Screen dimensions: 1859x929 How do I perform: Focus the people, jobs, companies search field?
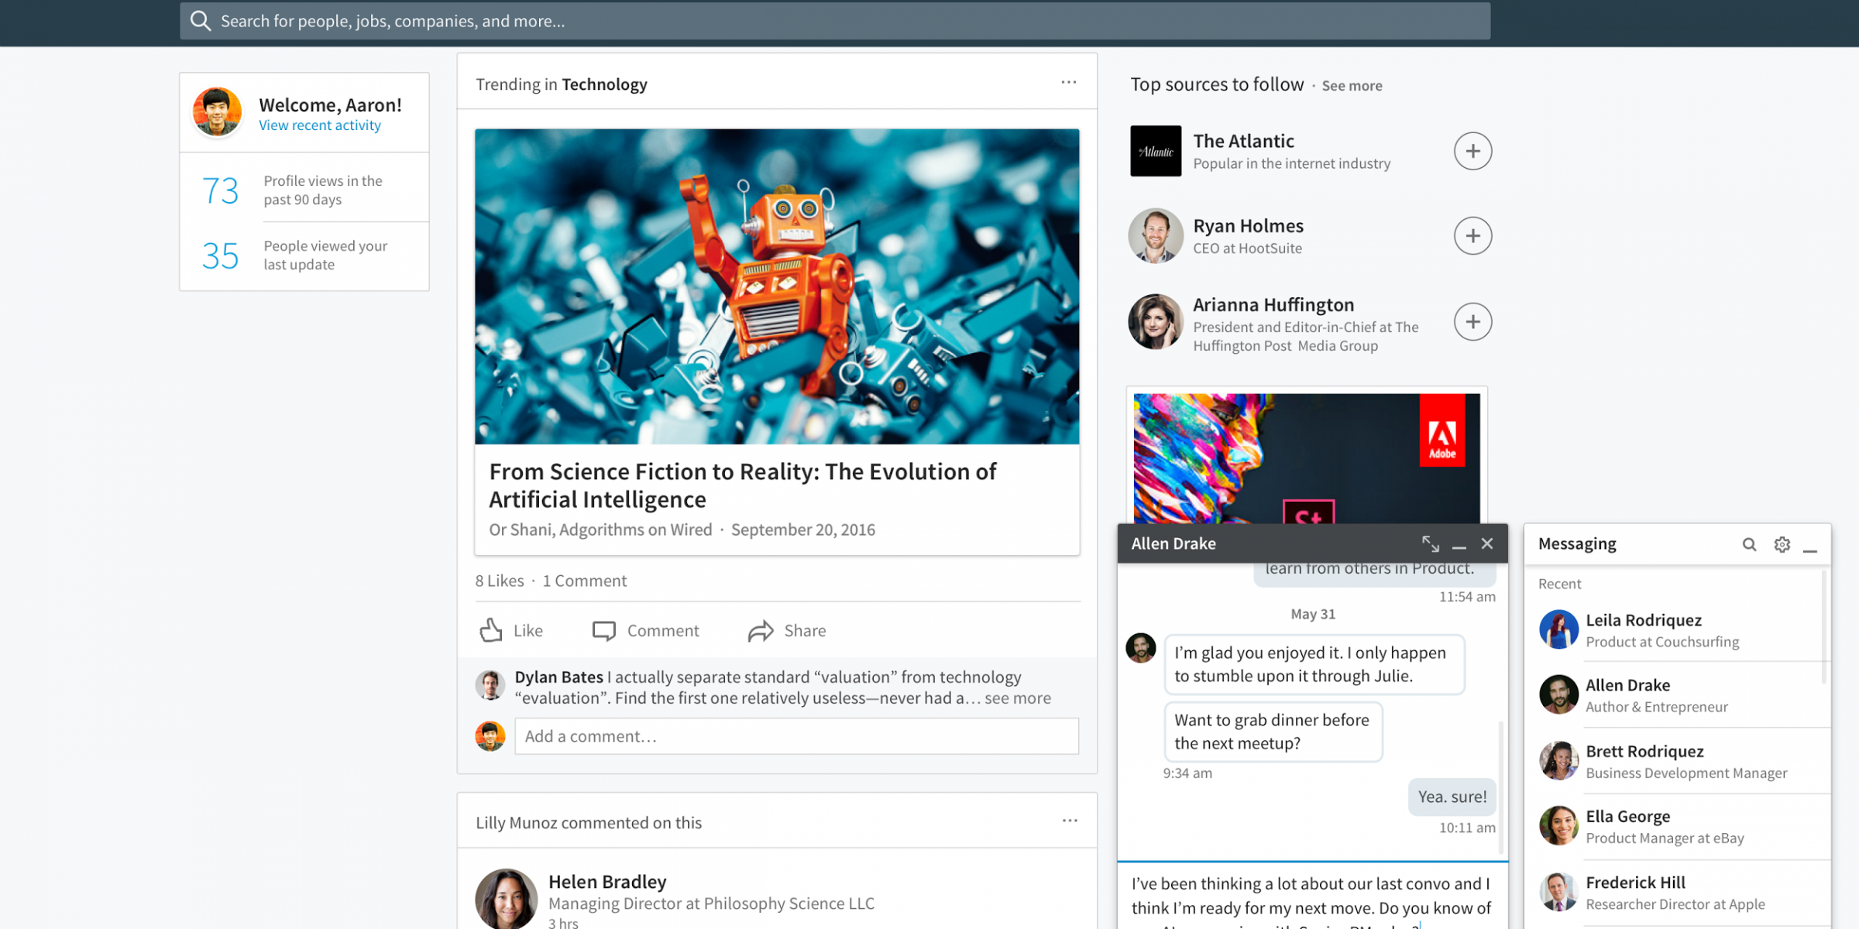click(835, 21)
